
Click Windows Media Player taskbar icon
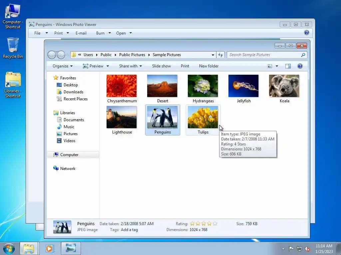(x=49, y=248)
